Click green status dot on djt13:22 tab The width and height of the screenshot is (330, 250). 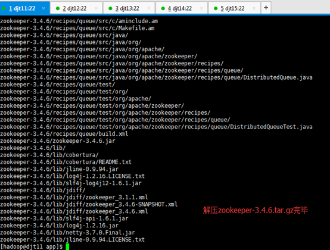[x=110, y=8]
